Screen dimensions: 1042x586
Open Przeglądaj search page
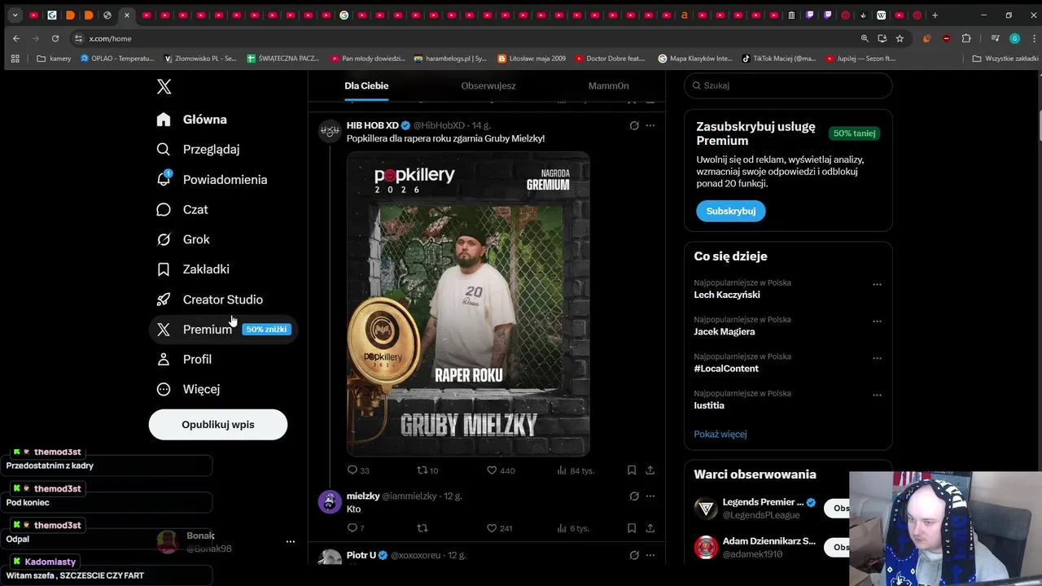pyautogui.click(x=198, y=149)
